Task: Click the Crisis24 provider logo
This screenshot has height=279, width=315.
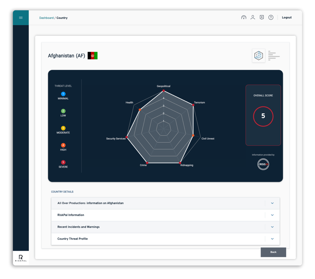Action: [x=263, y=164]
